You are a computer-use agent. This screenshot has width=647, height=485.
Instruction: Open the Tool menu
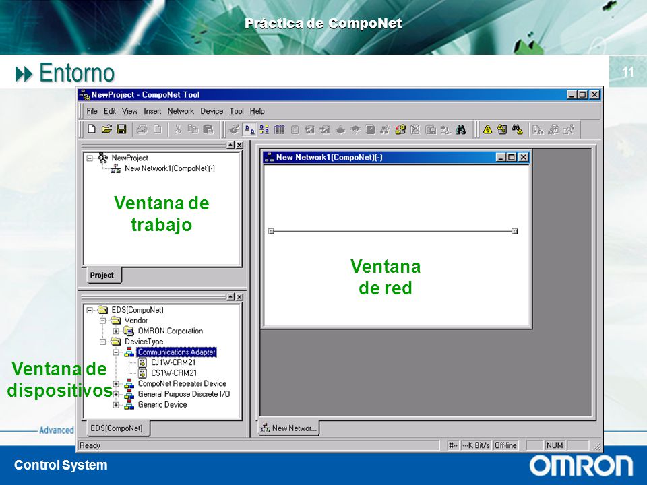point(237,111)
